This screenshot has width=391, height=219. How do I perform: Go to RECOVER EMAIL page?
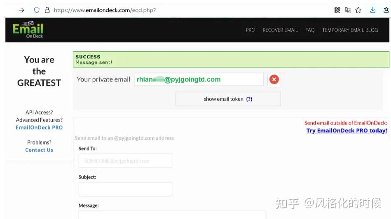pyautogui.click(x=280, y=30)
